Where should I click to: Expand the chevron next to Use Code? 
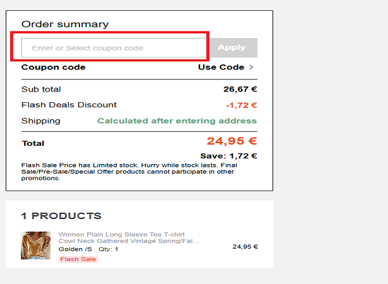click(251, 68)
